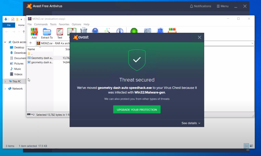Viewport: 261px width, 156px height.
Task: Click Explorer's Up directory arrow
Action: 24,32
